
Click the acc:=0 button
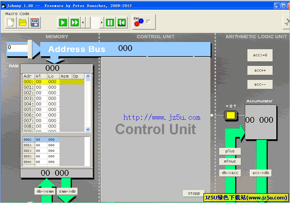click(260, 55)
